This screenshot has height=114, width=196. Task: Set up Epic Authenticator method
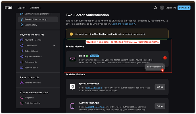(160, 87)
